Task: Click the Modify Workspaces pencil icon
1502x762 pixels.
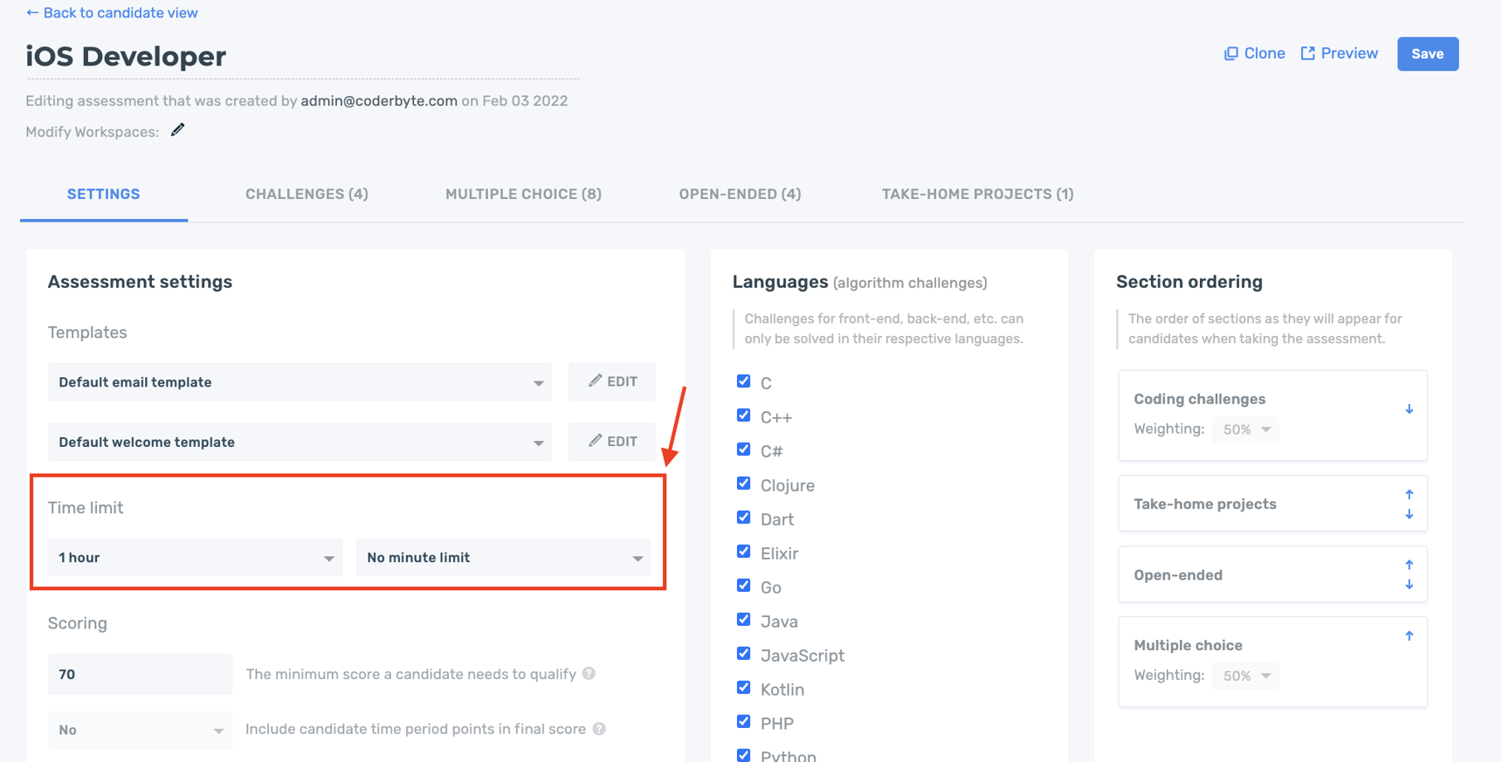Action: 178,130
